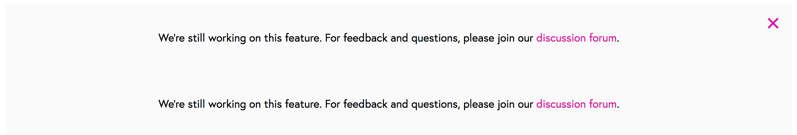Click the word 'join' in the second notice
Viewport: 797px width, 135px height.
tap(506, 105)
